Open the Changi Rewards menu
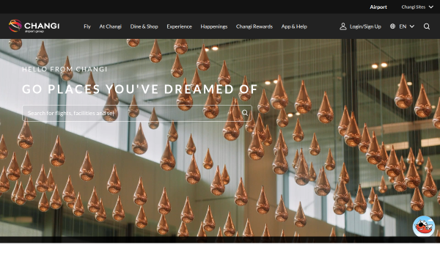The height and width of the screenshot is (275, 440). [x=254, y=26]
